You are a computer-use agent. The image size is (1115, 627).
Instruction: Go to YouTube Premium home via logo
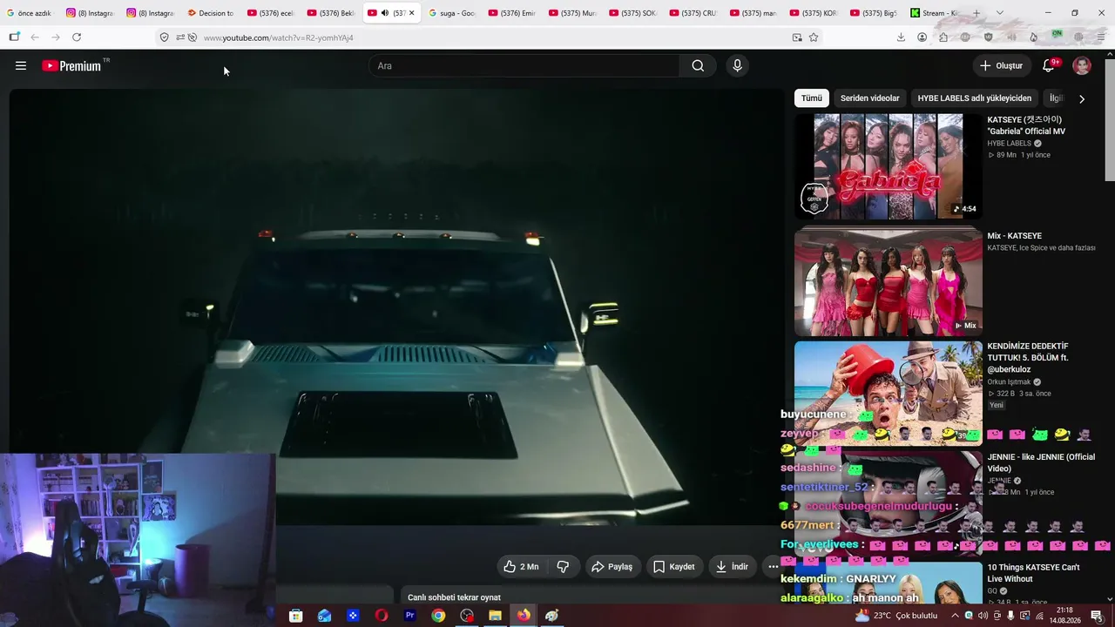click(71, 65)
